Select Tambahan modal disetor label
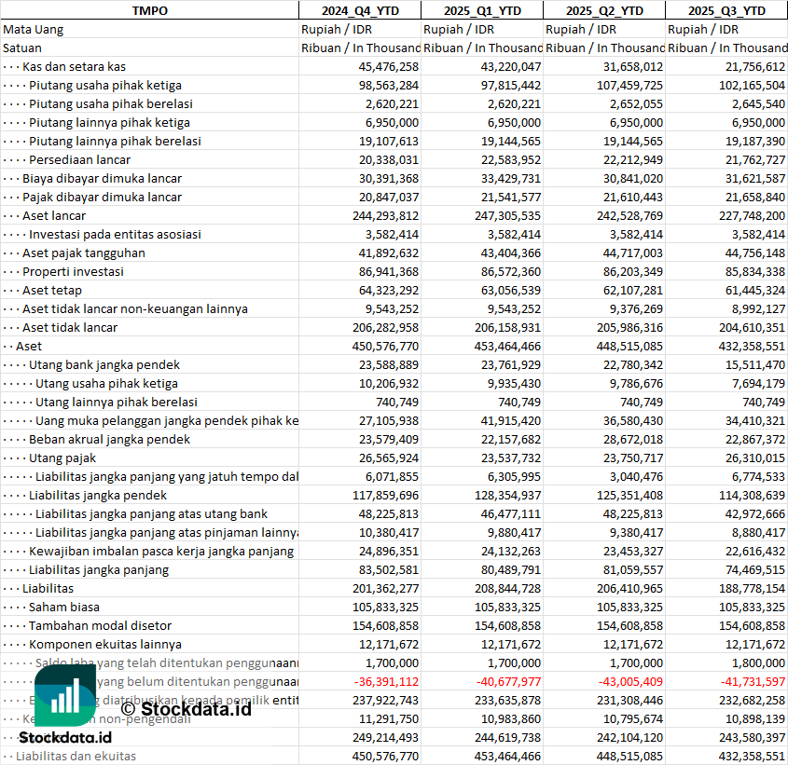788x765 pixels. click(x=100, y=625)
